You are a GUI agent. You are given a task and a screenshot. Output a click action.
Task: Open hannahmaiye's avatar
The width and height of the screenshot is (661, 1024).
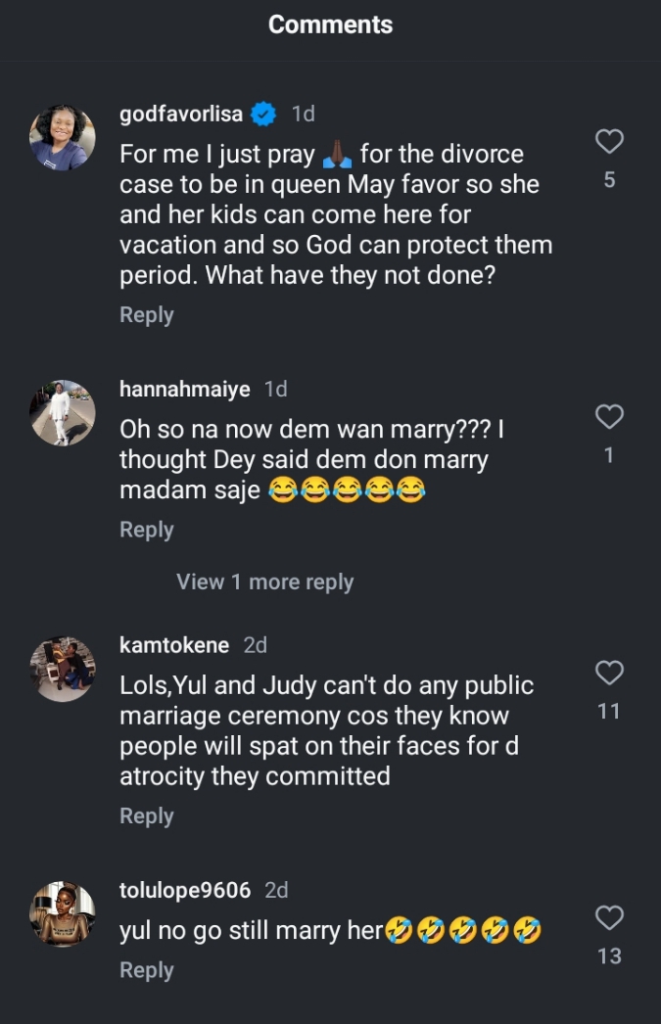coord(63,413)
